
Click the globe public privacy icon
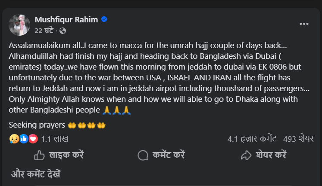point(63,30)
